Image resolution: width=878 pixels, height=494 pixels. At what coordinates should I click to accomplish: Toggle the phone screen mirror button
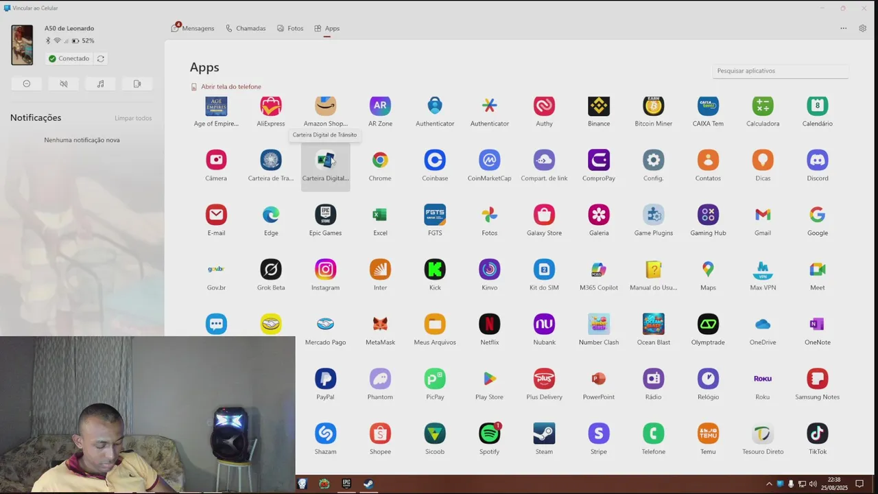(x=137, y=84)
